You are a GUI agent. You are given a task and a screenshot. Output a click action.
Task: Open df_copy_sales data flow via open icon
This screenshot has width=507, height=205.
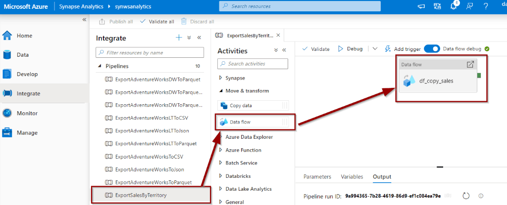[470, 64]
